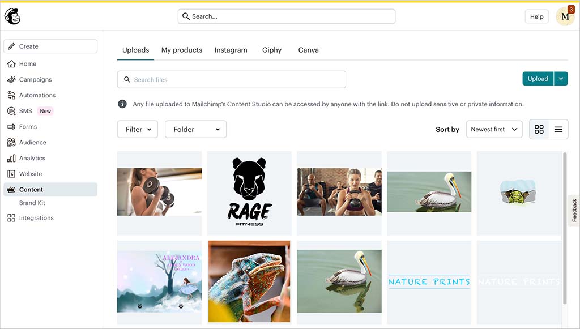The image size is (580, 329).
Task: Select the blue Nature Prints image
Action: [429, 282]
